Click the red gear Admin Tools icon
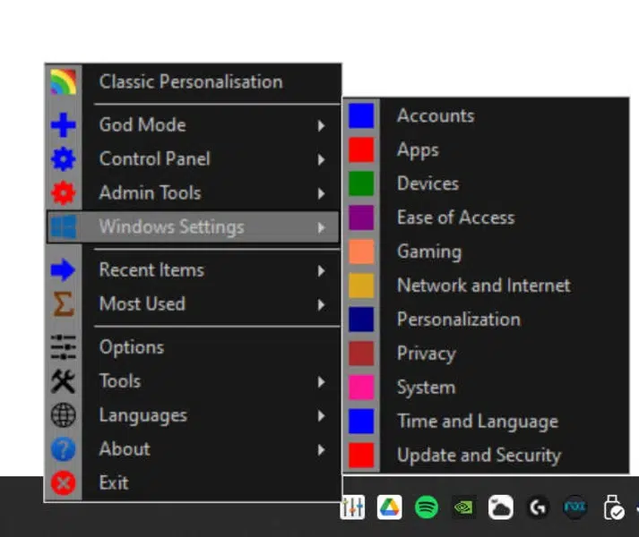Image resolution: width=639 pixels, height=537 pixels. coord(63,193)
